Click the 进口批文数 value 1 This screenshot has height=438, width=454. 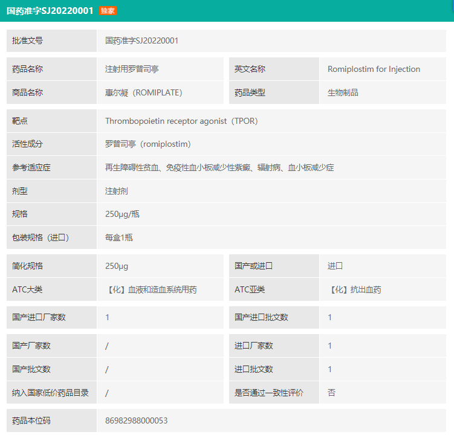click(x=330, y=369)
